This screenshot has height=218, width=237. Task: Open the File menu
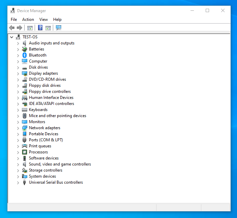(14, 20)
